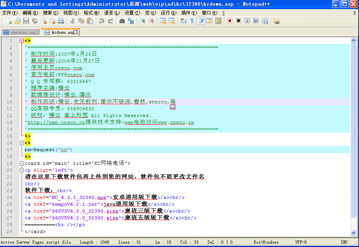Click the New file toolbar icon
The height and width of the screenshot is (247, 359).
click(8, 21)
